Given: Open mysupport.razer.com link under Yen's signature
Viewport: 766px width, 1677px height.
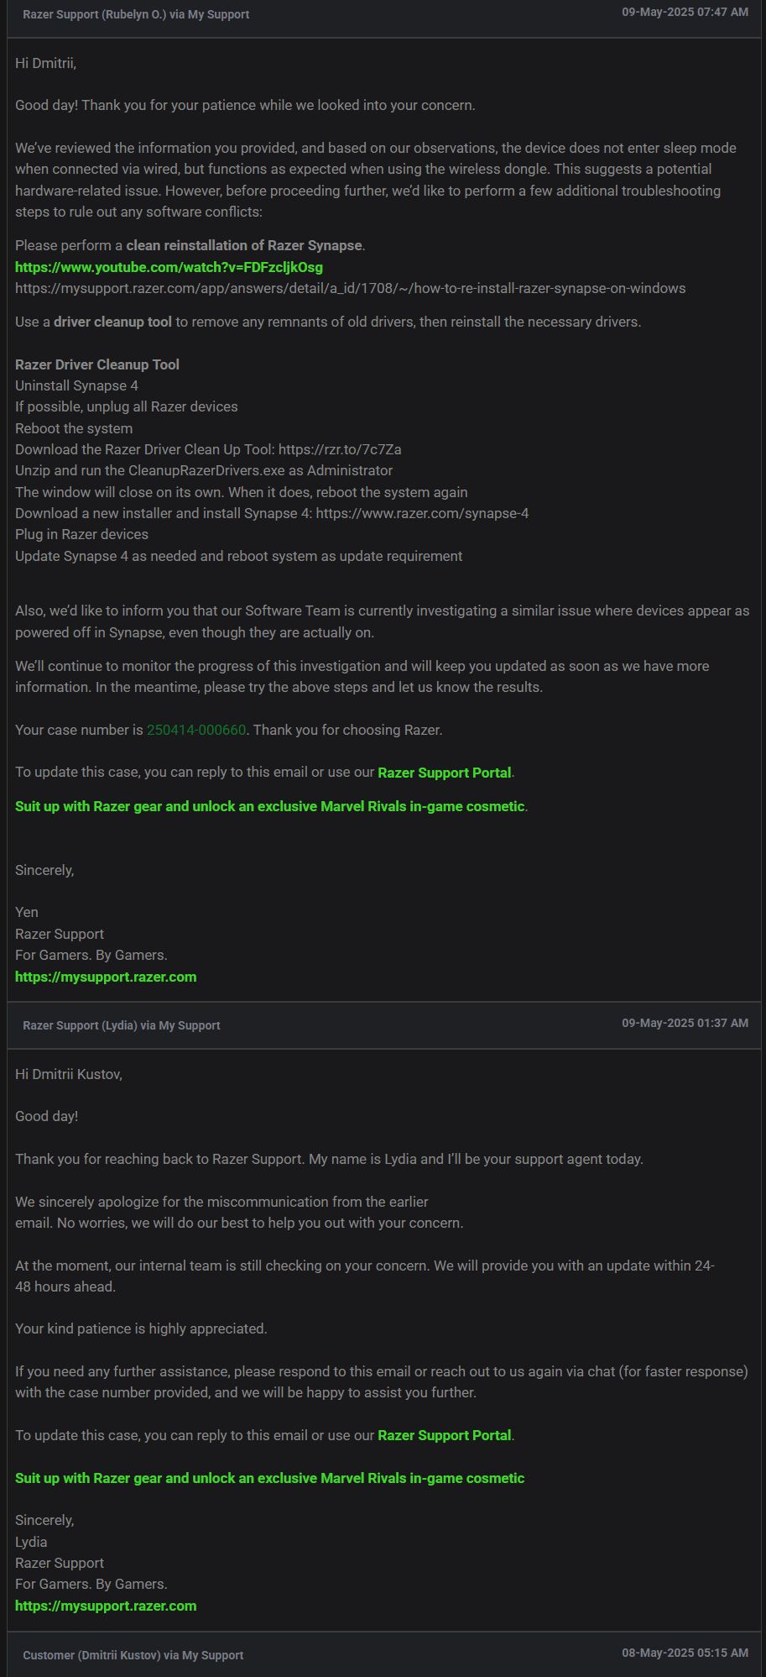Looking at the screenshot, I should [x=106, y=977].
